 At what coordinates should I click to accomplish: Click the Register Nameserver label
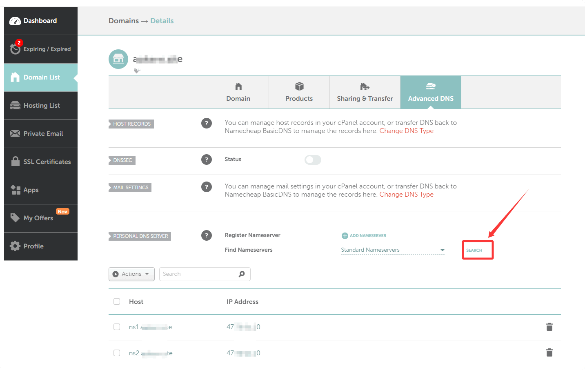click(x=252, y=235)
